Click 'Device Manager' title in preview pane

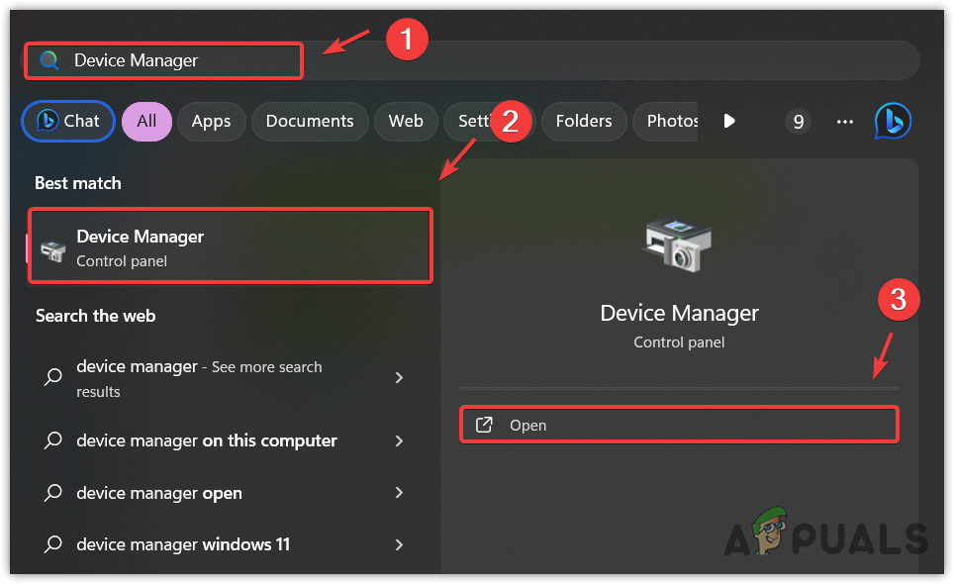[x=679, y=314]
